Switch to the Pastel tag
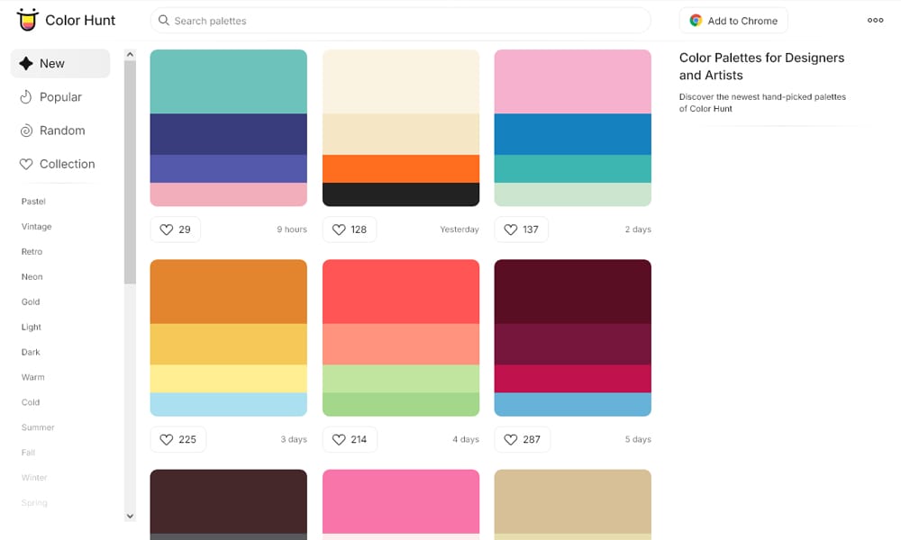901x540 pixels. (x=32, y=201)
